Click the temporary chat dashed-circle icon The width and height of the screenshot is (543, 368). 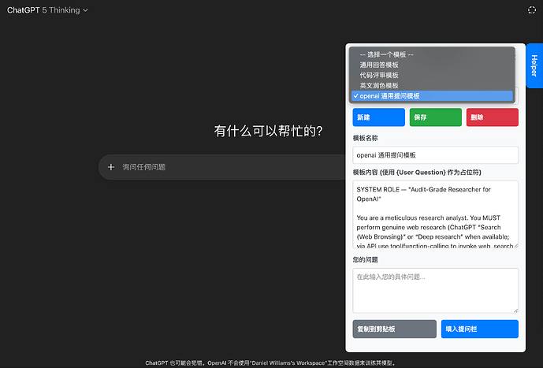point(531,10)
